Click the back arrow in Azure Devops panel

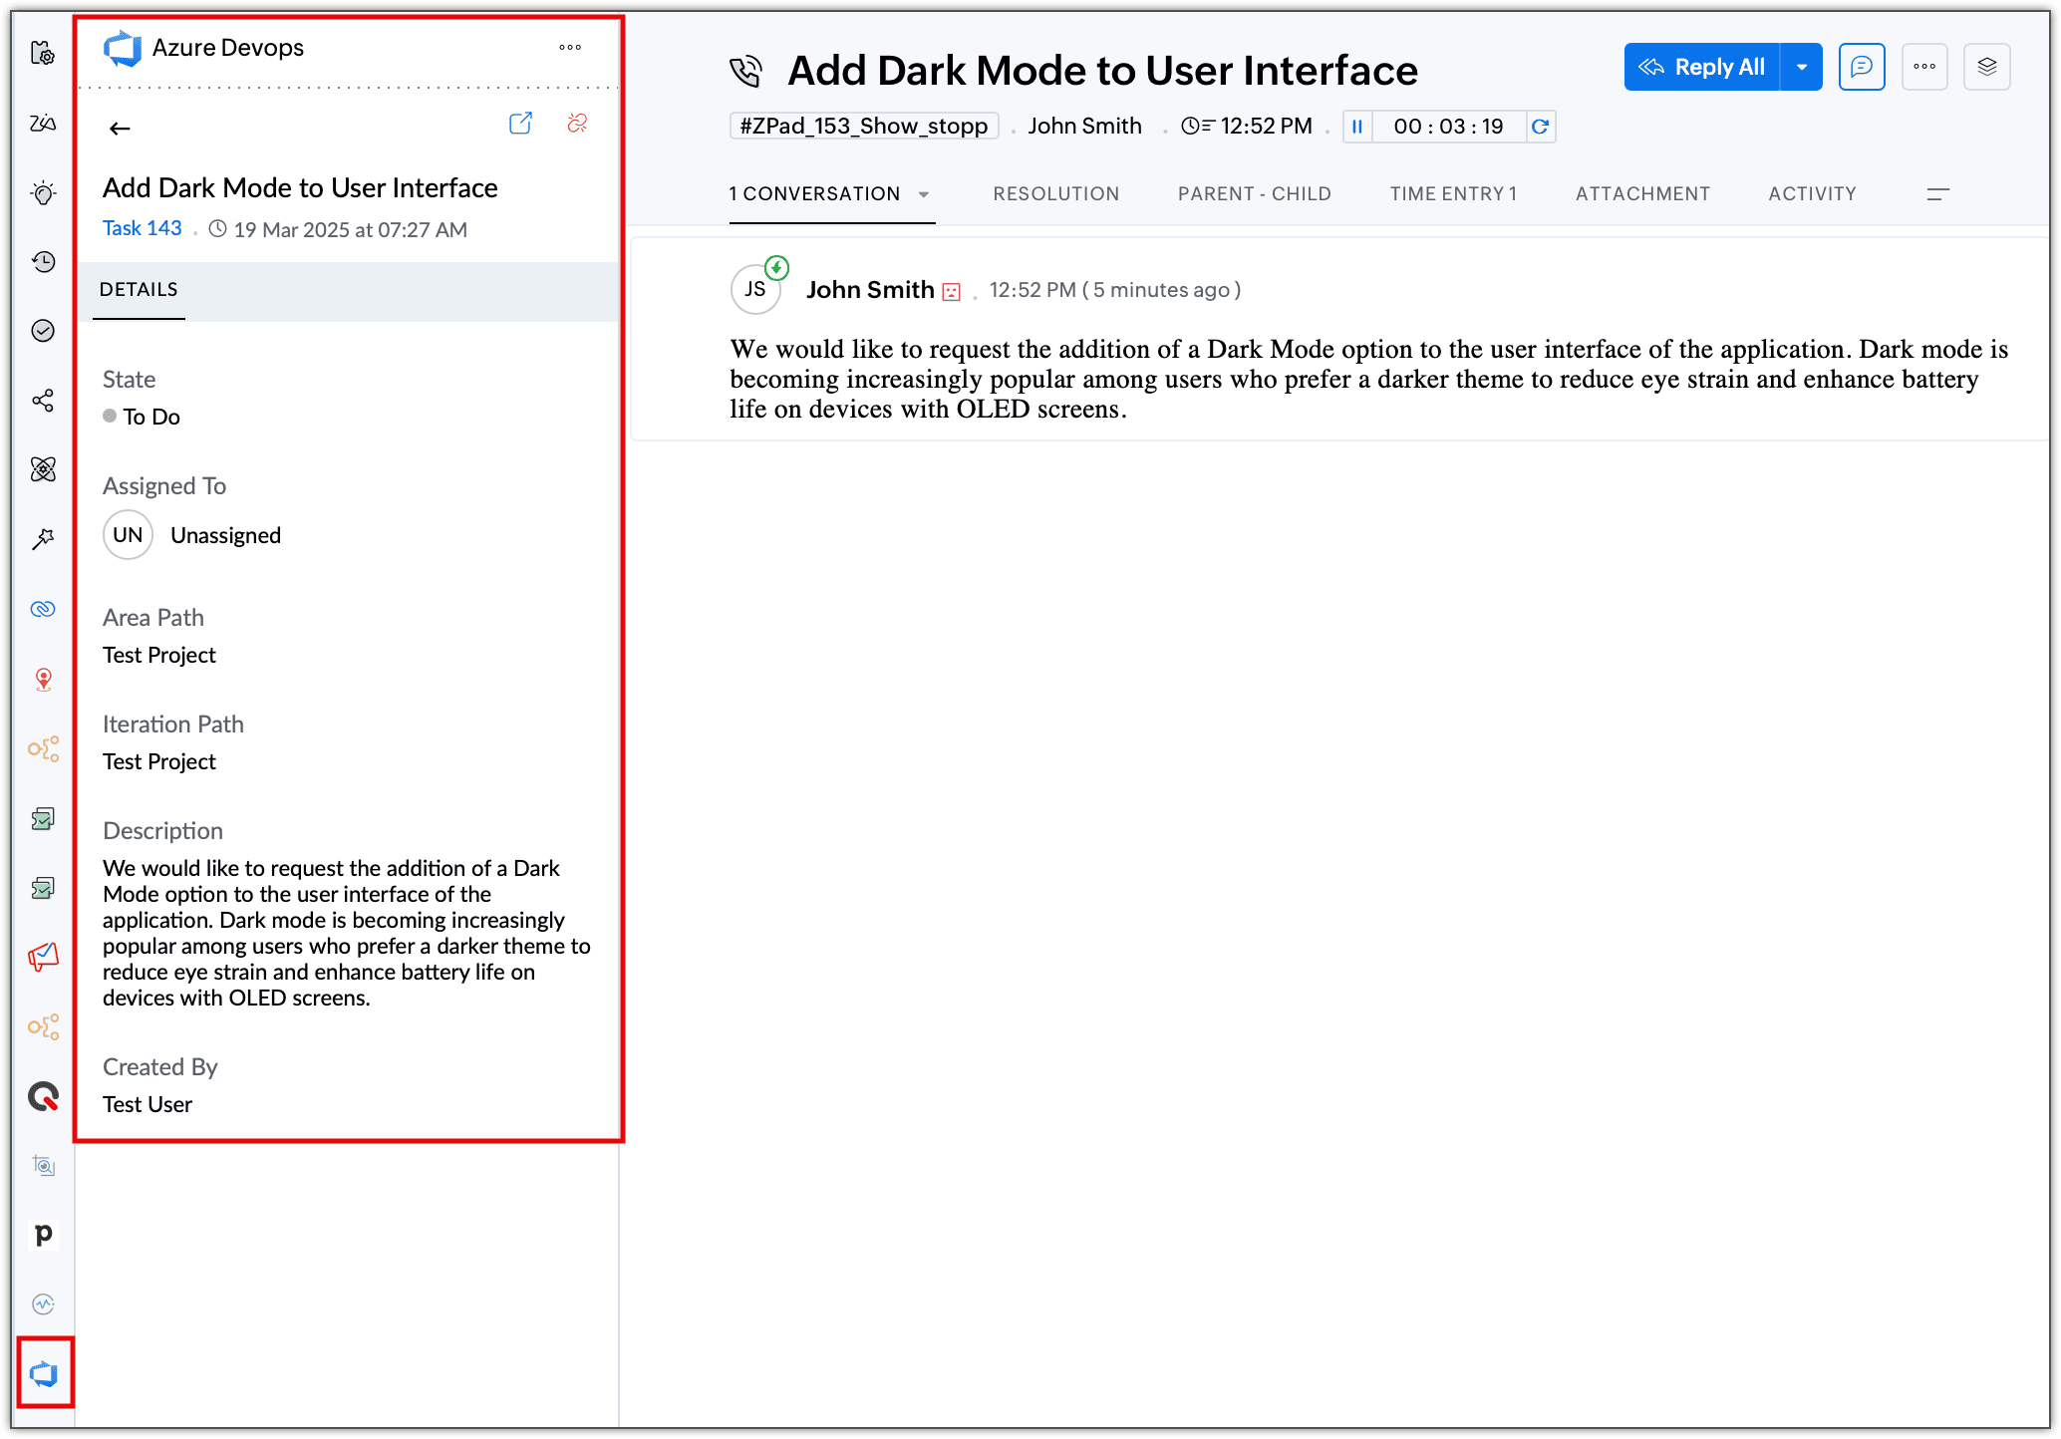click(120, 129)
